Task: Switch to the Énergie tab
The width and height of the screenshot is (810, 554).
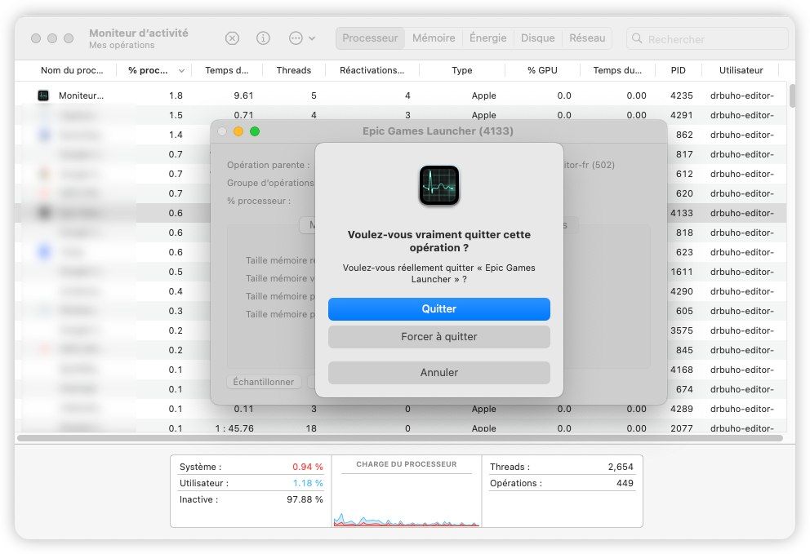Action: [x=487, y=38]
